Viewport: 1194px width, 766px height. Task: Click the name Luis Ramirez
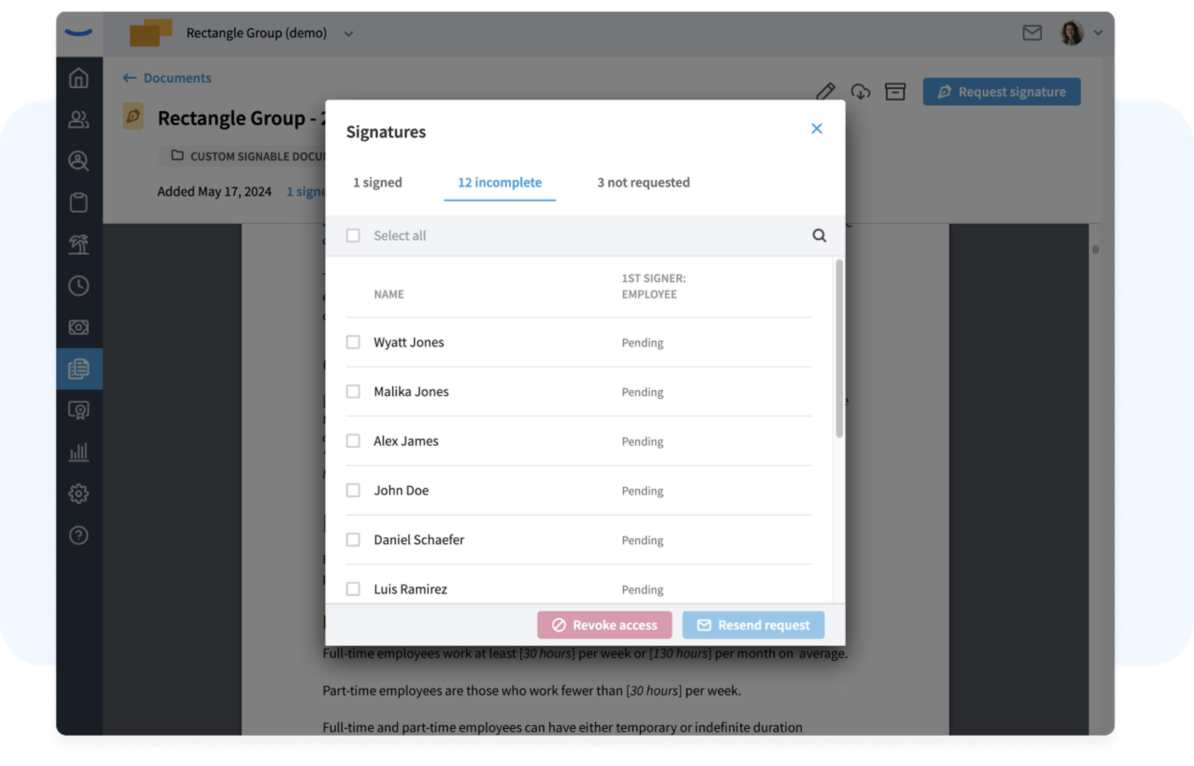411,589
